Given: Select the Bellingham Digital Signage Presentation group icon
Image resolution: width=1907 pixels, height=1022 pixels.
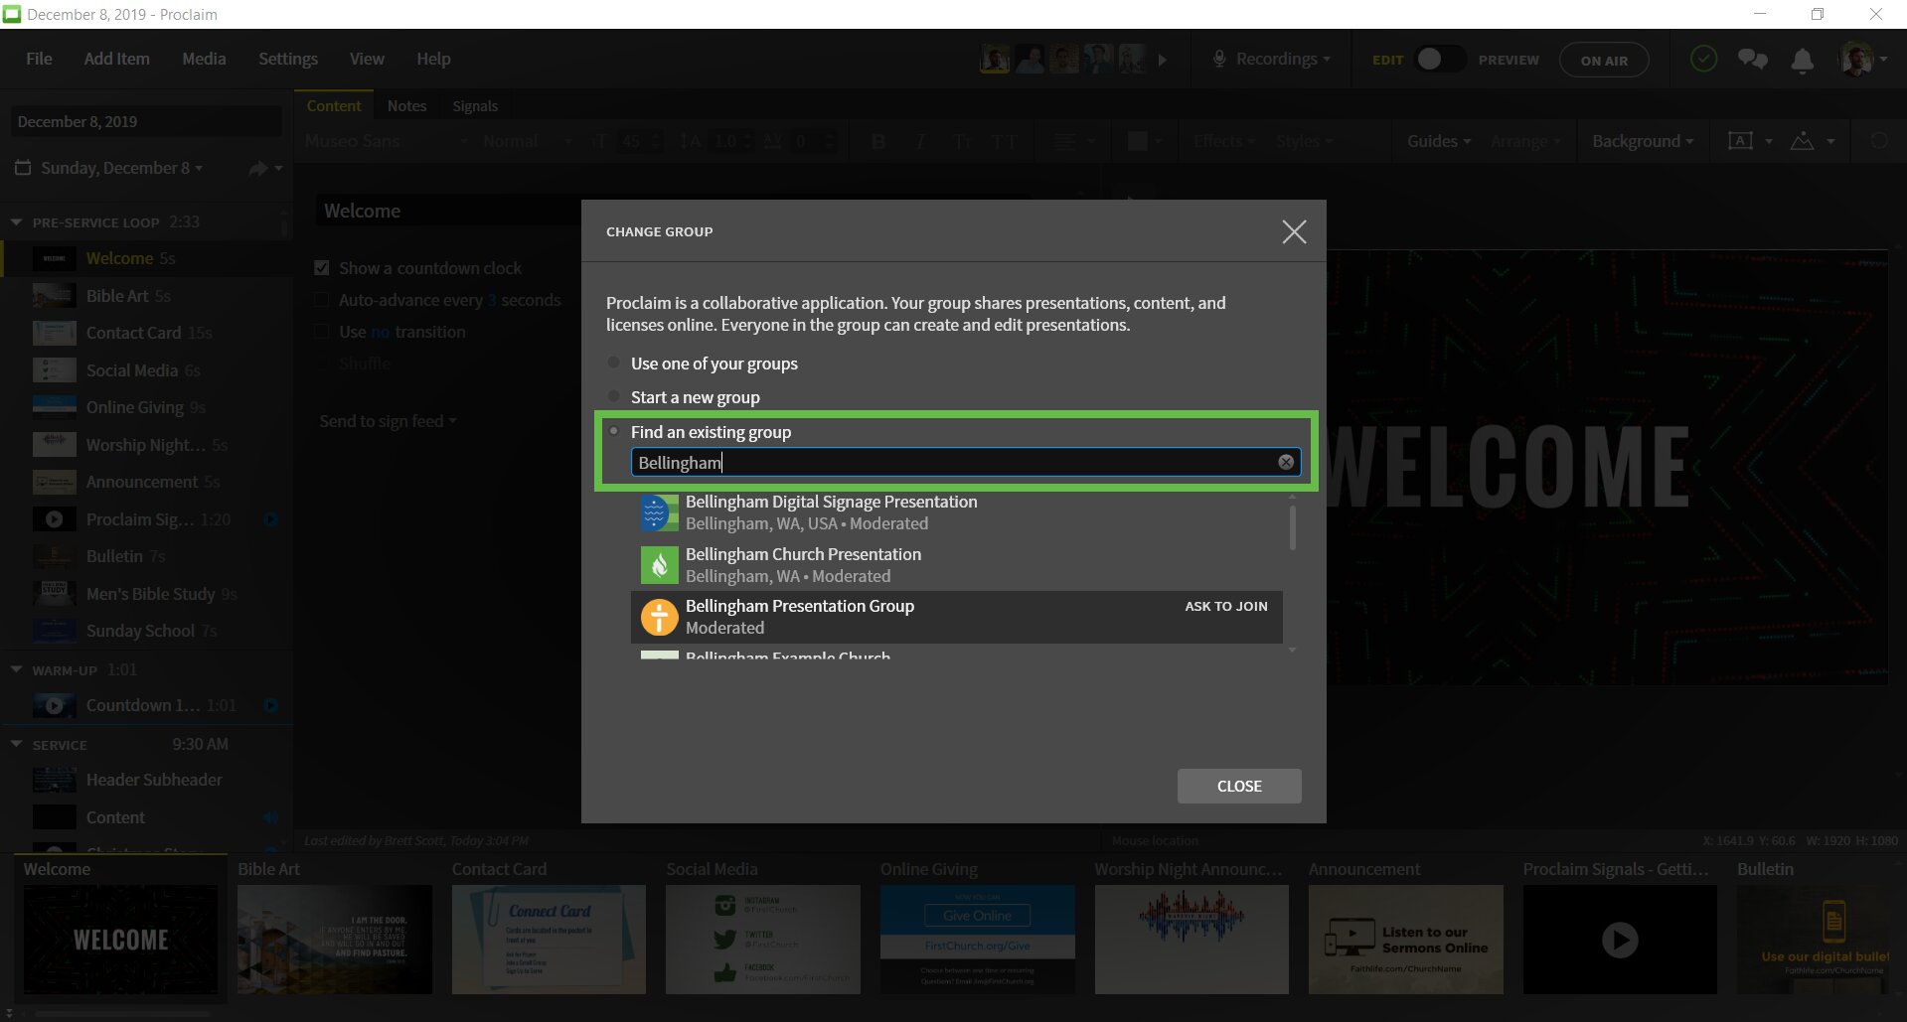Looking at the screenshot, I should tap(659, 512).
